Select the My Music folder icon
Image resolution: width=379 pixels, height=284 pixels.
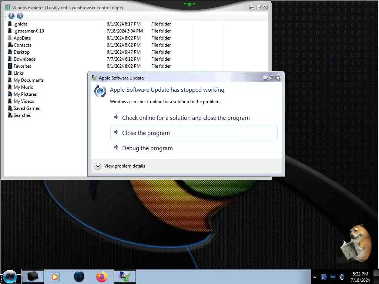[10, 87]
